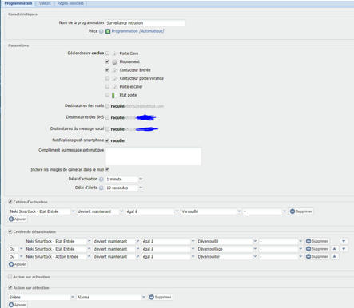Check the Porte Cave trigger box

(x=107, y=53)
